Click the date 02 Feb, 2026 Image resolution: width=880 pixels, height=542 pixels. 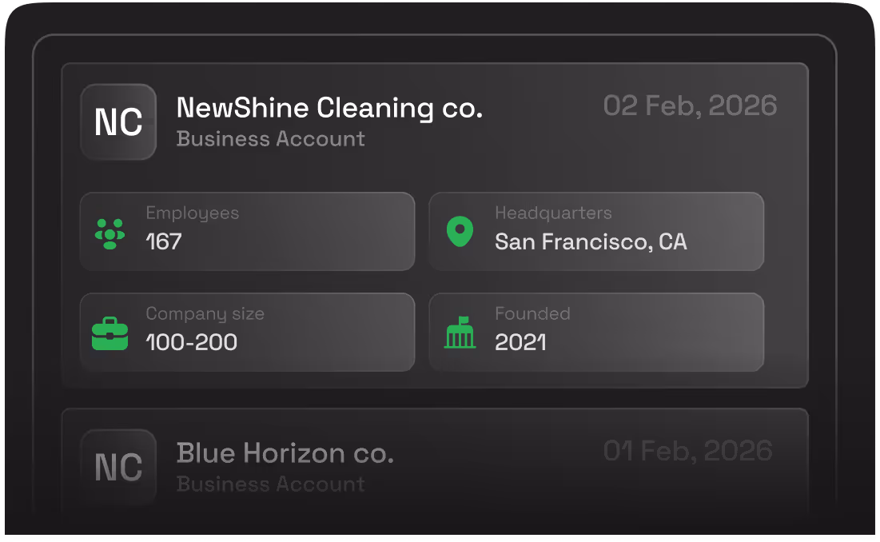(691, 105)
